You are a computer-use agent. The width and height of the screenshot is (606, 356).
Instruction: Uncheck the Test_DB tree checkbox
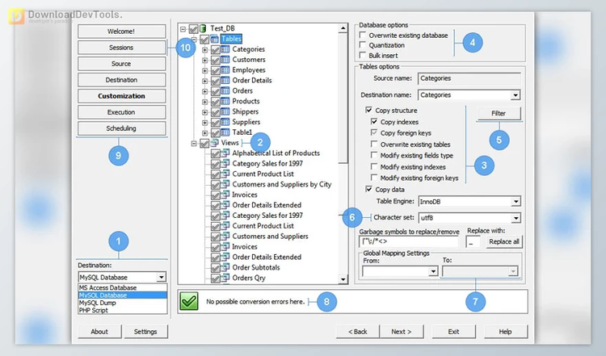point(193,28)
